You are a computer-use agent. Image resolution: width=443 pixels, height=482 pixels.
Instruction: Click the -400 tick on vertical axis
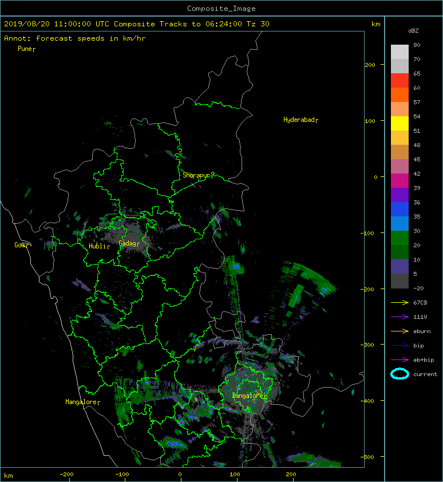[x=367, y=401]
